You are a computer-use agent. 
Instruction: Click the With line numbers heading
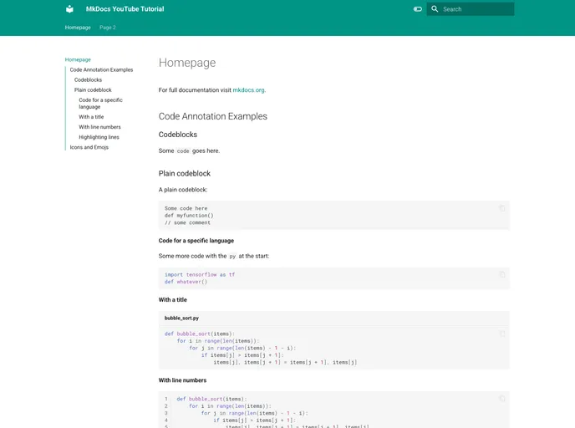click(182, 380)
